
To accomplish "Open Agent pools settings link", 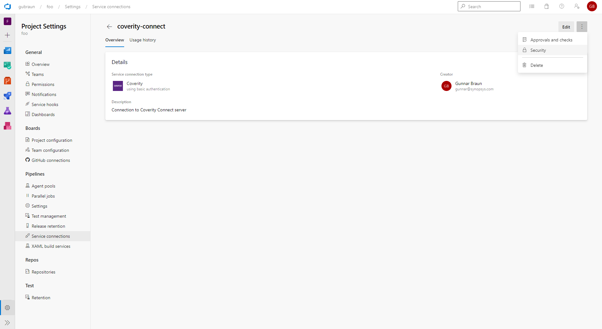I will click(43, 186).
